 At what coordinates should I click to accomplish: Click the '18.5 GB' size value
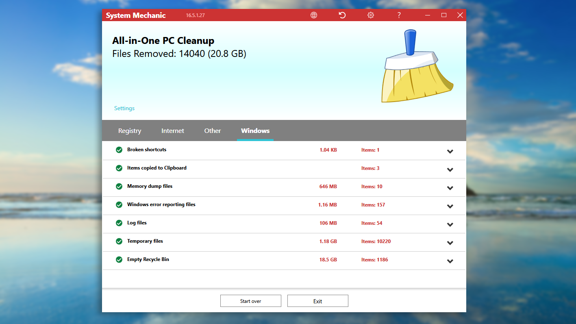(328, 260)
